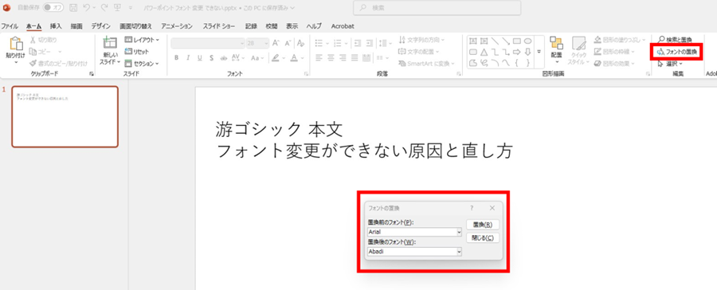717x290 pixels.
Task: Open font color A swatch button
Action: [295, 58]
